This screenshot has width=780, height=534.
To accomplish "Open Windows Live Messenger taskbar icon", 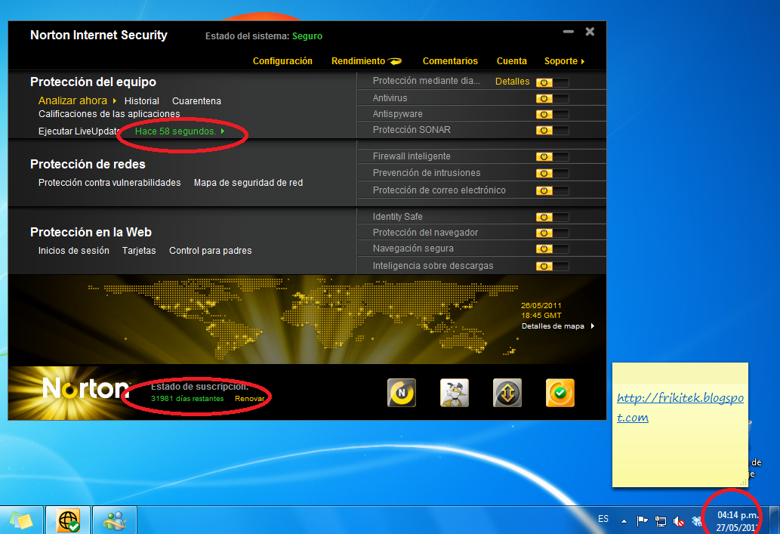I will tap(115, 520).
